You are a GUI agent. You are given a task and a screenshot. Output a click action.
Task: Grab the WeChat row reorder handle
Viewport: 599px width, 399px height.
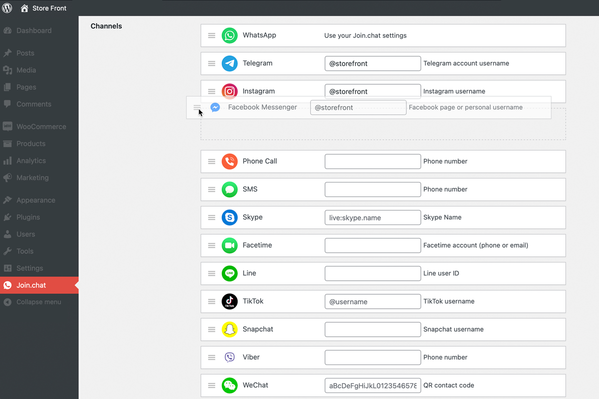click(x=212, y=385)
